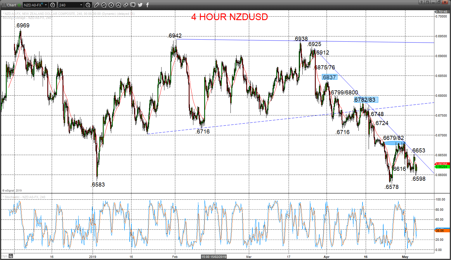Open the alerts circled-A menu
The width and height of the screenshot is (451, 260).
(119, 5)
